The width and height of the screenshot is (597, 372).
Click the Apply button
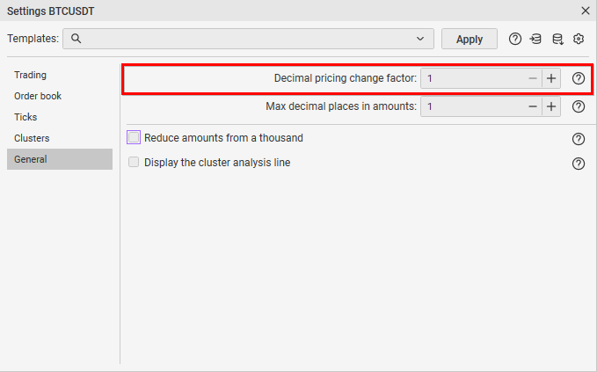pyautogui.click(x=470, y=39)
